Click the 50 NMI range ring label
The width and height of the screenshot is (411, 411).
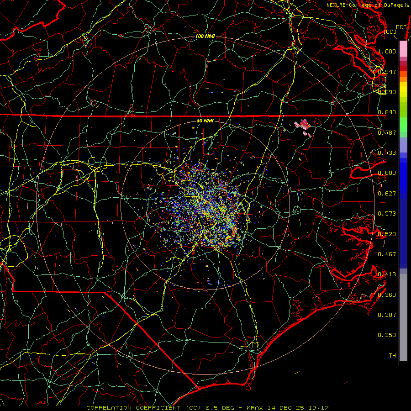[205, 121]
